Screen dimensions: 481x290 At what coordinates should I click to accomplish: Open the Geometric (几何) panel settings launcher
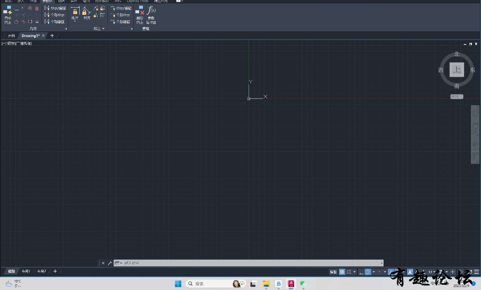click(66, 29)
